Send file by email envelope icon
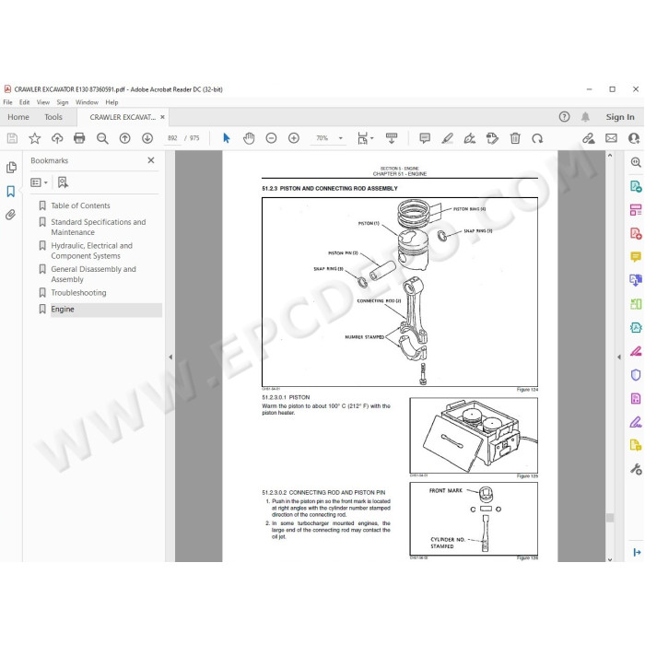Screen dimensions: 645x645 pos(611,138)
